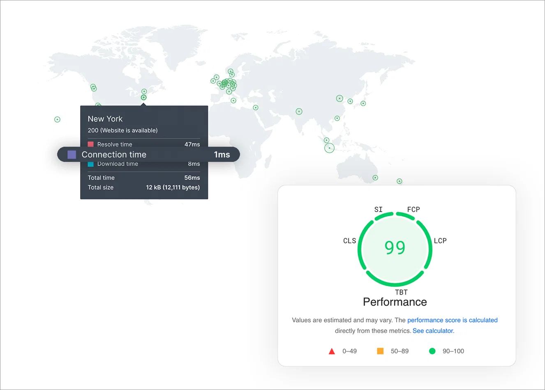Select the red 0–49 triangle legend icon
Viewport: 545px width, 390px height.
pyautogui.click(x=332, y=351)
